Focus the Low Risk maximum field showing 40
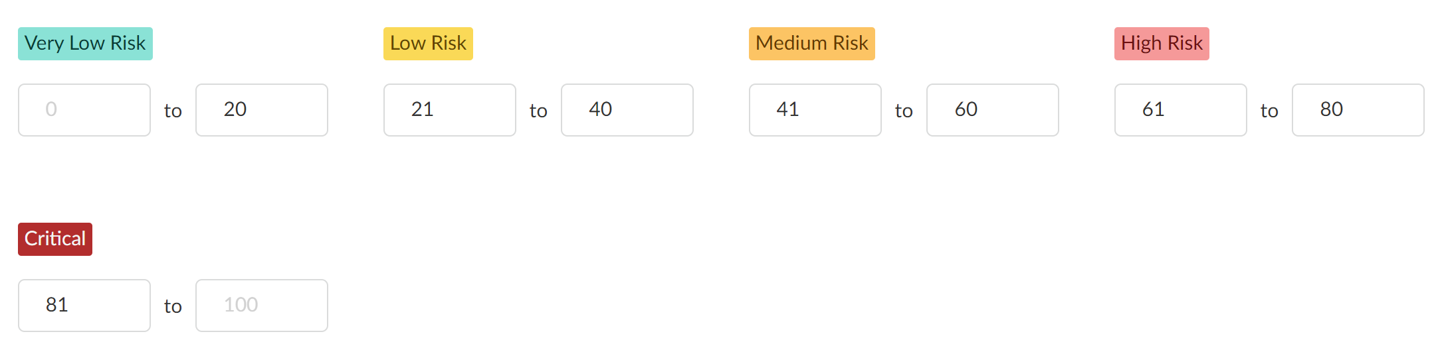 coord(627,110)
